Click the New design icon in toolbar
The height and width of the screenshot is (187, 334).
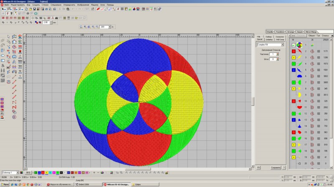click(x=26, y=9)
